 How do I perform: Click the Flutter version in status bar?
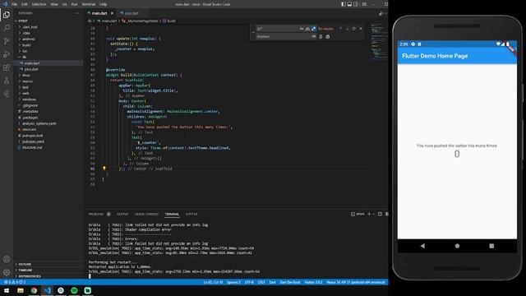[x=313, y=282]
